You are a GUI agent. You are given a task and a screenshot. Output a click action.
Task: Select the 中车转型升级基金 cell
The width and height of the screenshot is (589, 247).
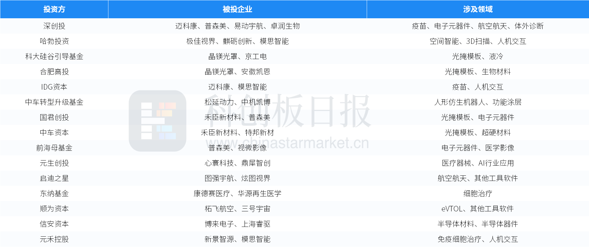(x=54, y=102)
